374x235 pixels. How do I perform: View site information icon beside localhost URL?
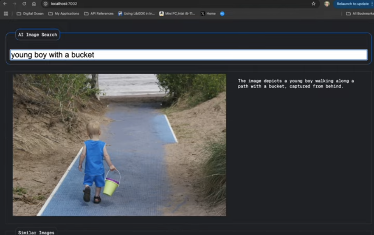[x=45, y=4]
